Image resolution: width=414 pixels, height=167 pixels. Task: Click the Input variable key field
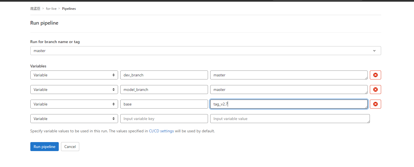coord(164,119)
